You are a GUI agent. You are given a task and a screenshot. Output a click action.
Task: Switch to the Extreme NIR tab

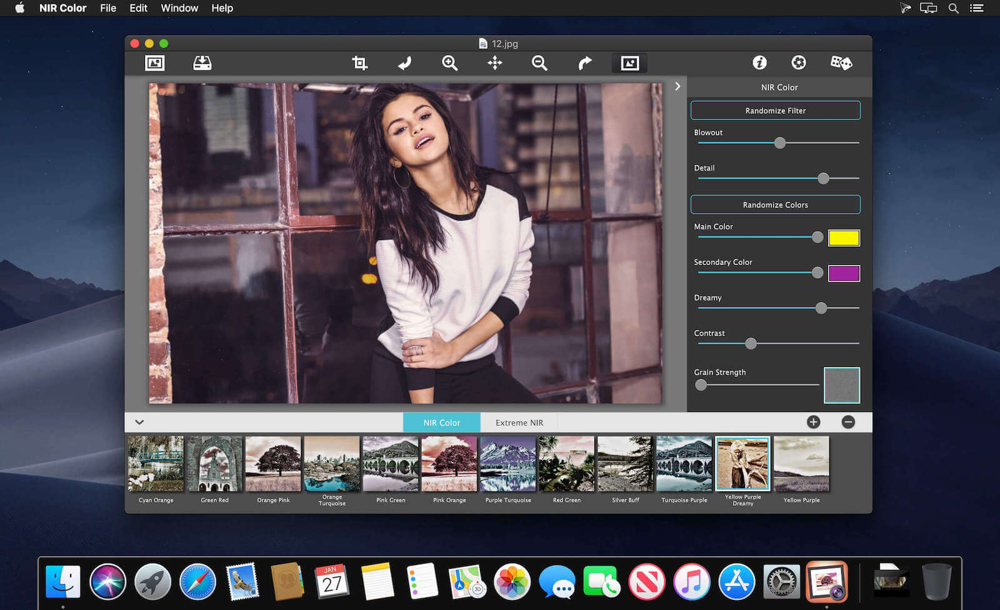click(x=519, y=422)
